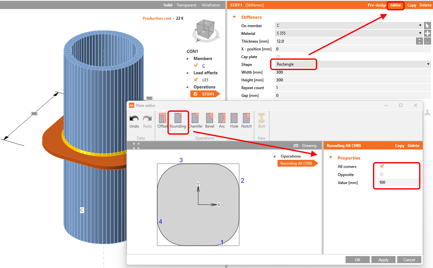Select the Arc operation icon

pyautogui.click(x=222, y=118)
